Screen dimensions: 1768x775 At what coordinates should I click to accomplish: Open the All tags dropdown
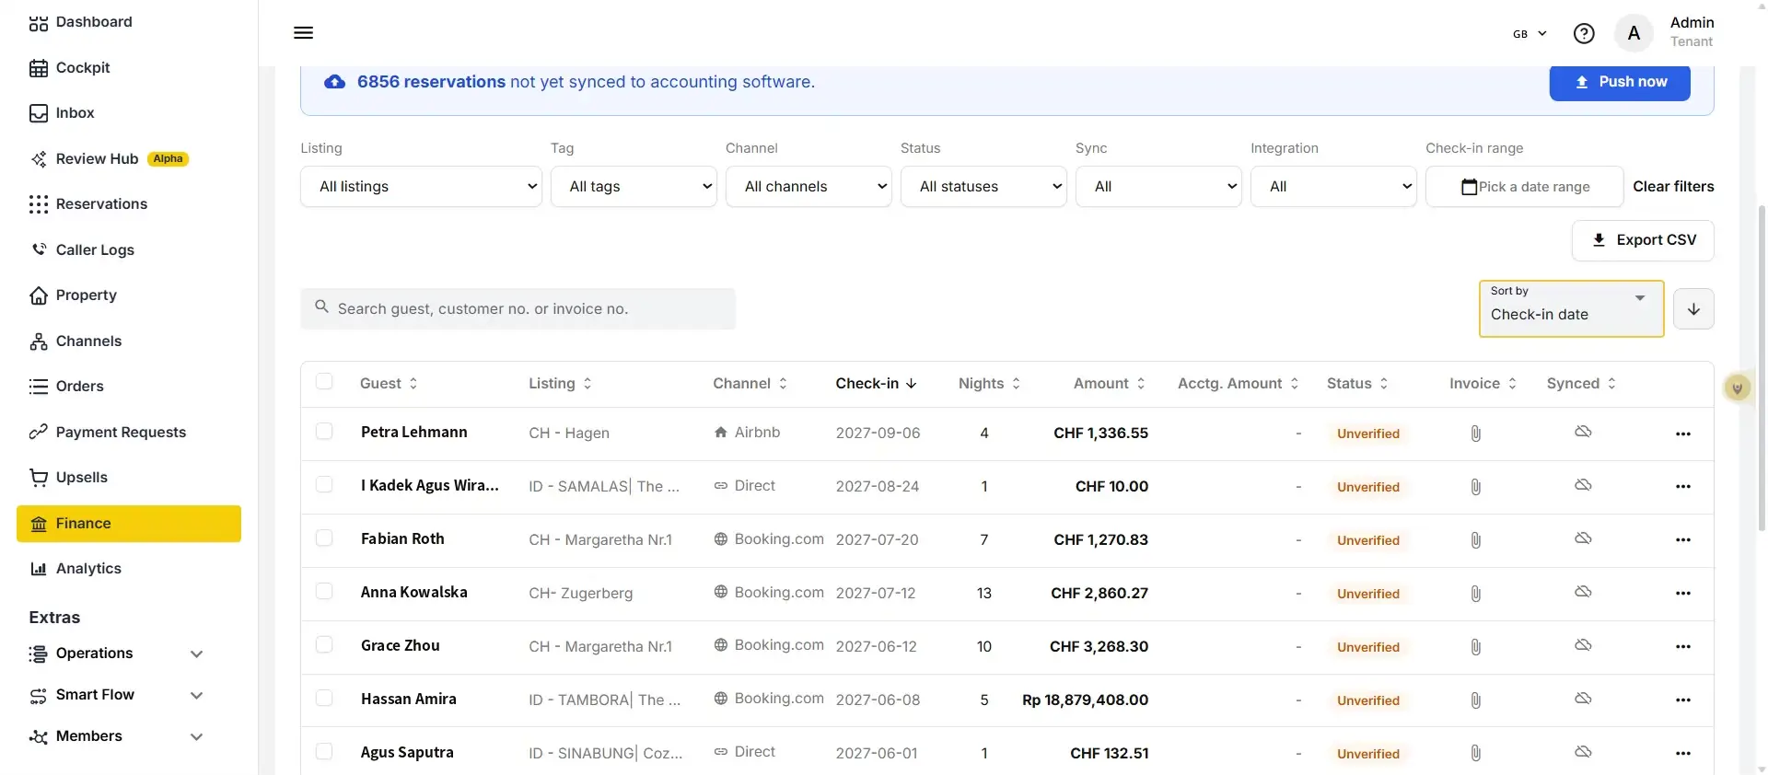pos(634,187)
